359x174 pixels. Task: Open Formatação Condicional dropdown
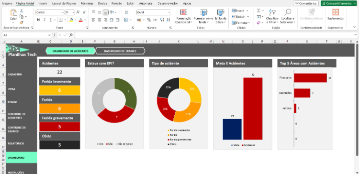(183, 16)
